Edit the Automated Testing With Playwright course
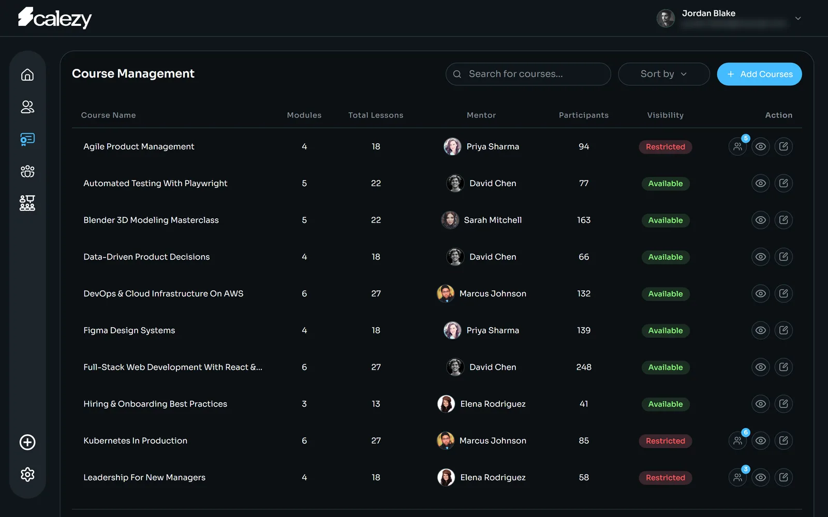The image size is (828, 517). [x=783, y=184]
